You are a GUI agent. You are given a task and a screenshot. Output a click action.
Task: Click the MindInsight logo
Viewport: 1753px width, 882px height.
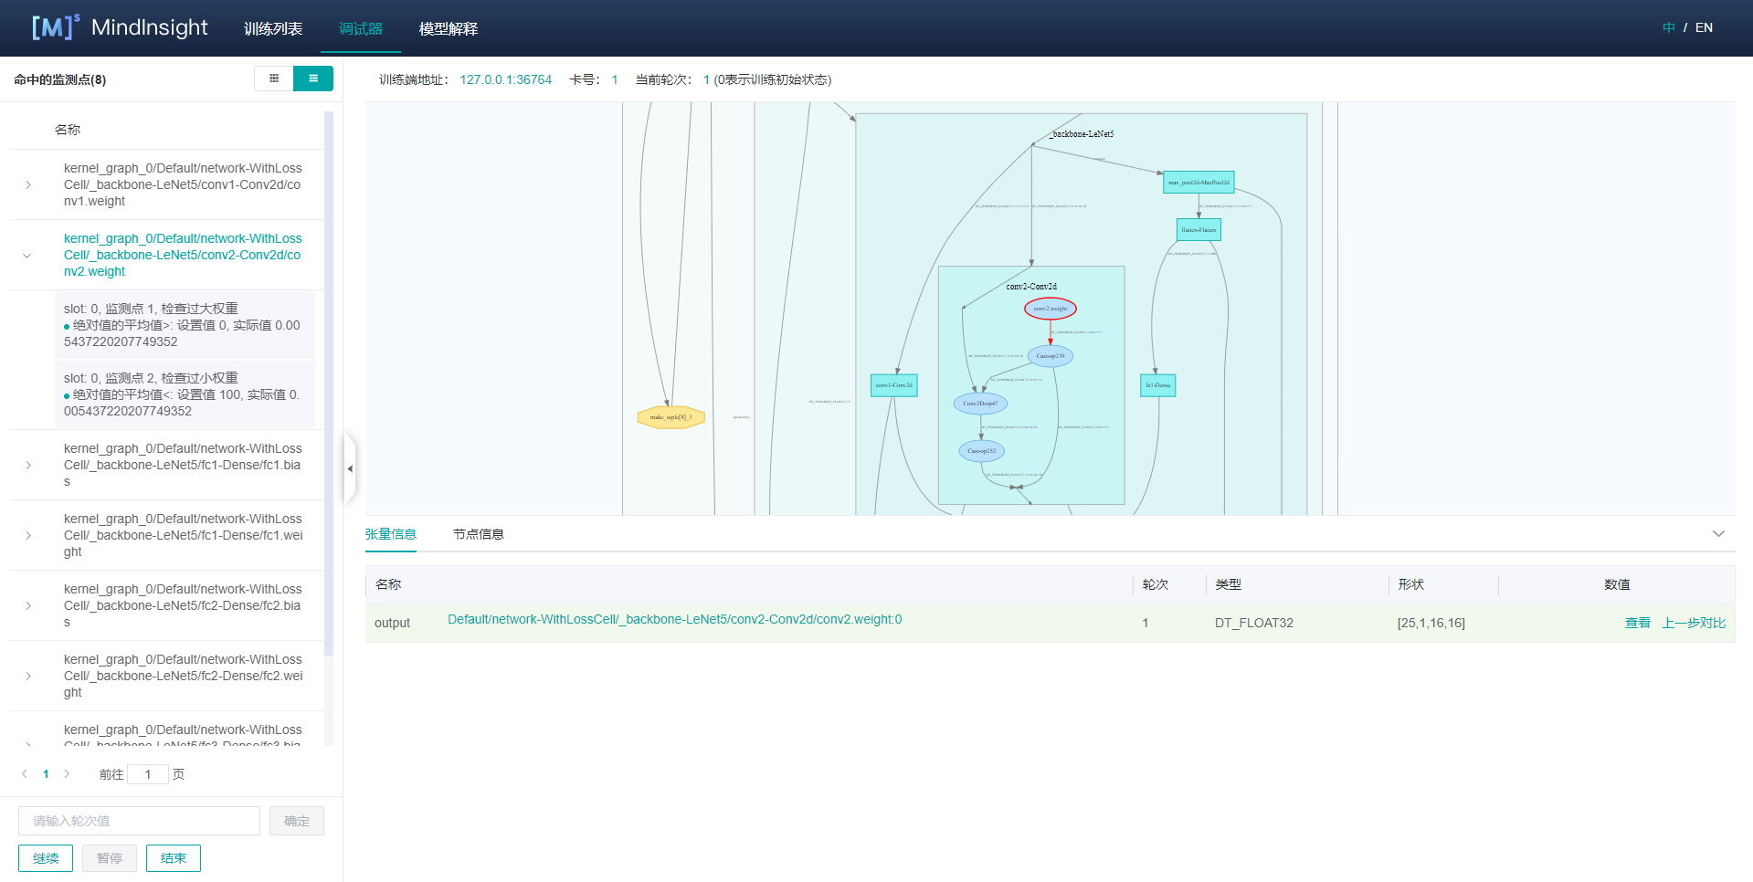[x=121, y=27]
